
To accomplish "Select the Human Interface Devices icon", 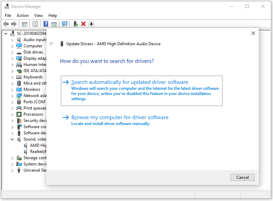I will [19, 65].
